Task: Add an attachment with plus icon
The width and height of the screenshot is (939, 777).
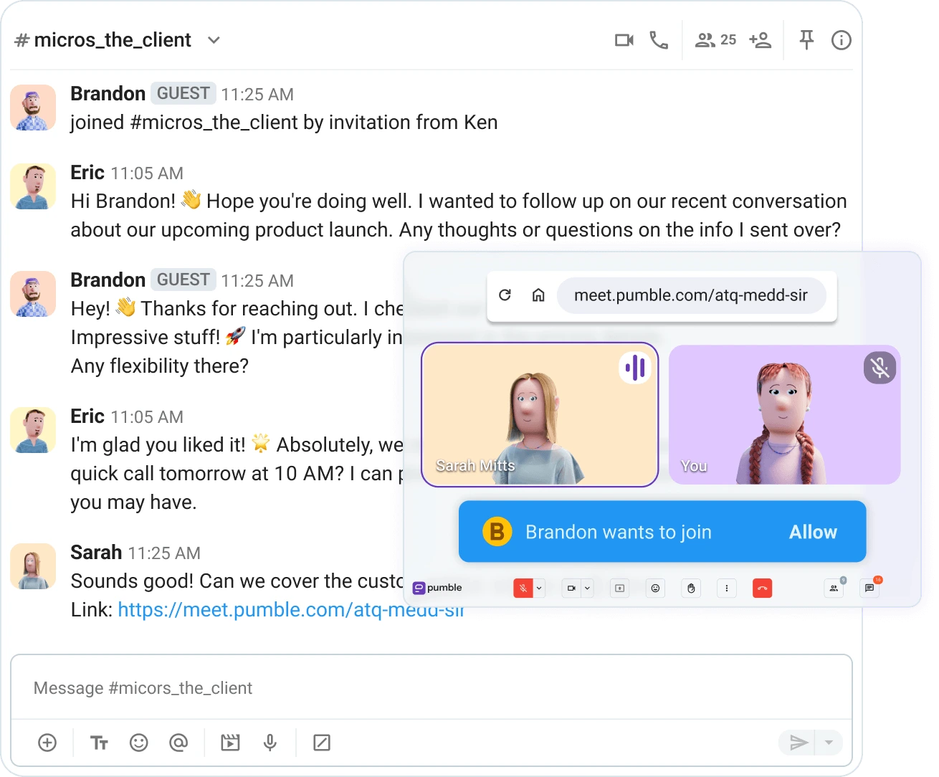Action: coord(47,743)
